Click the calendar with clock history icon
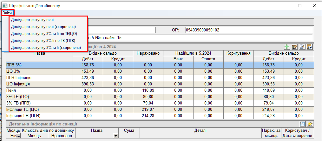Screen dimensions: 322x141 (x=309, y=47)
